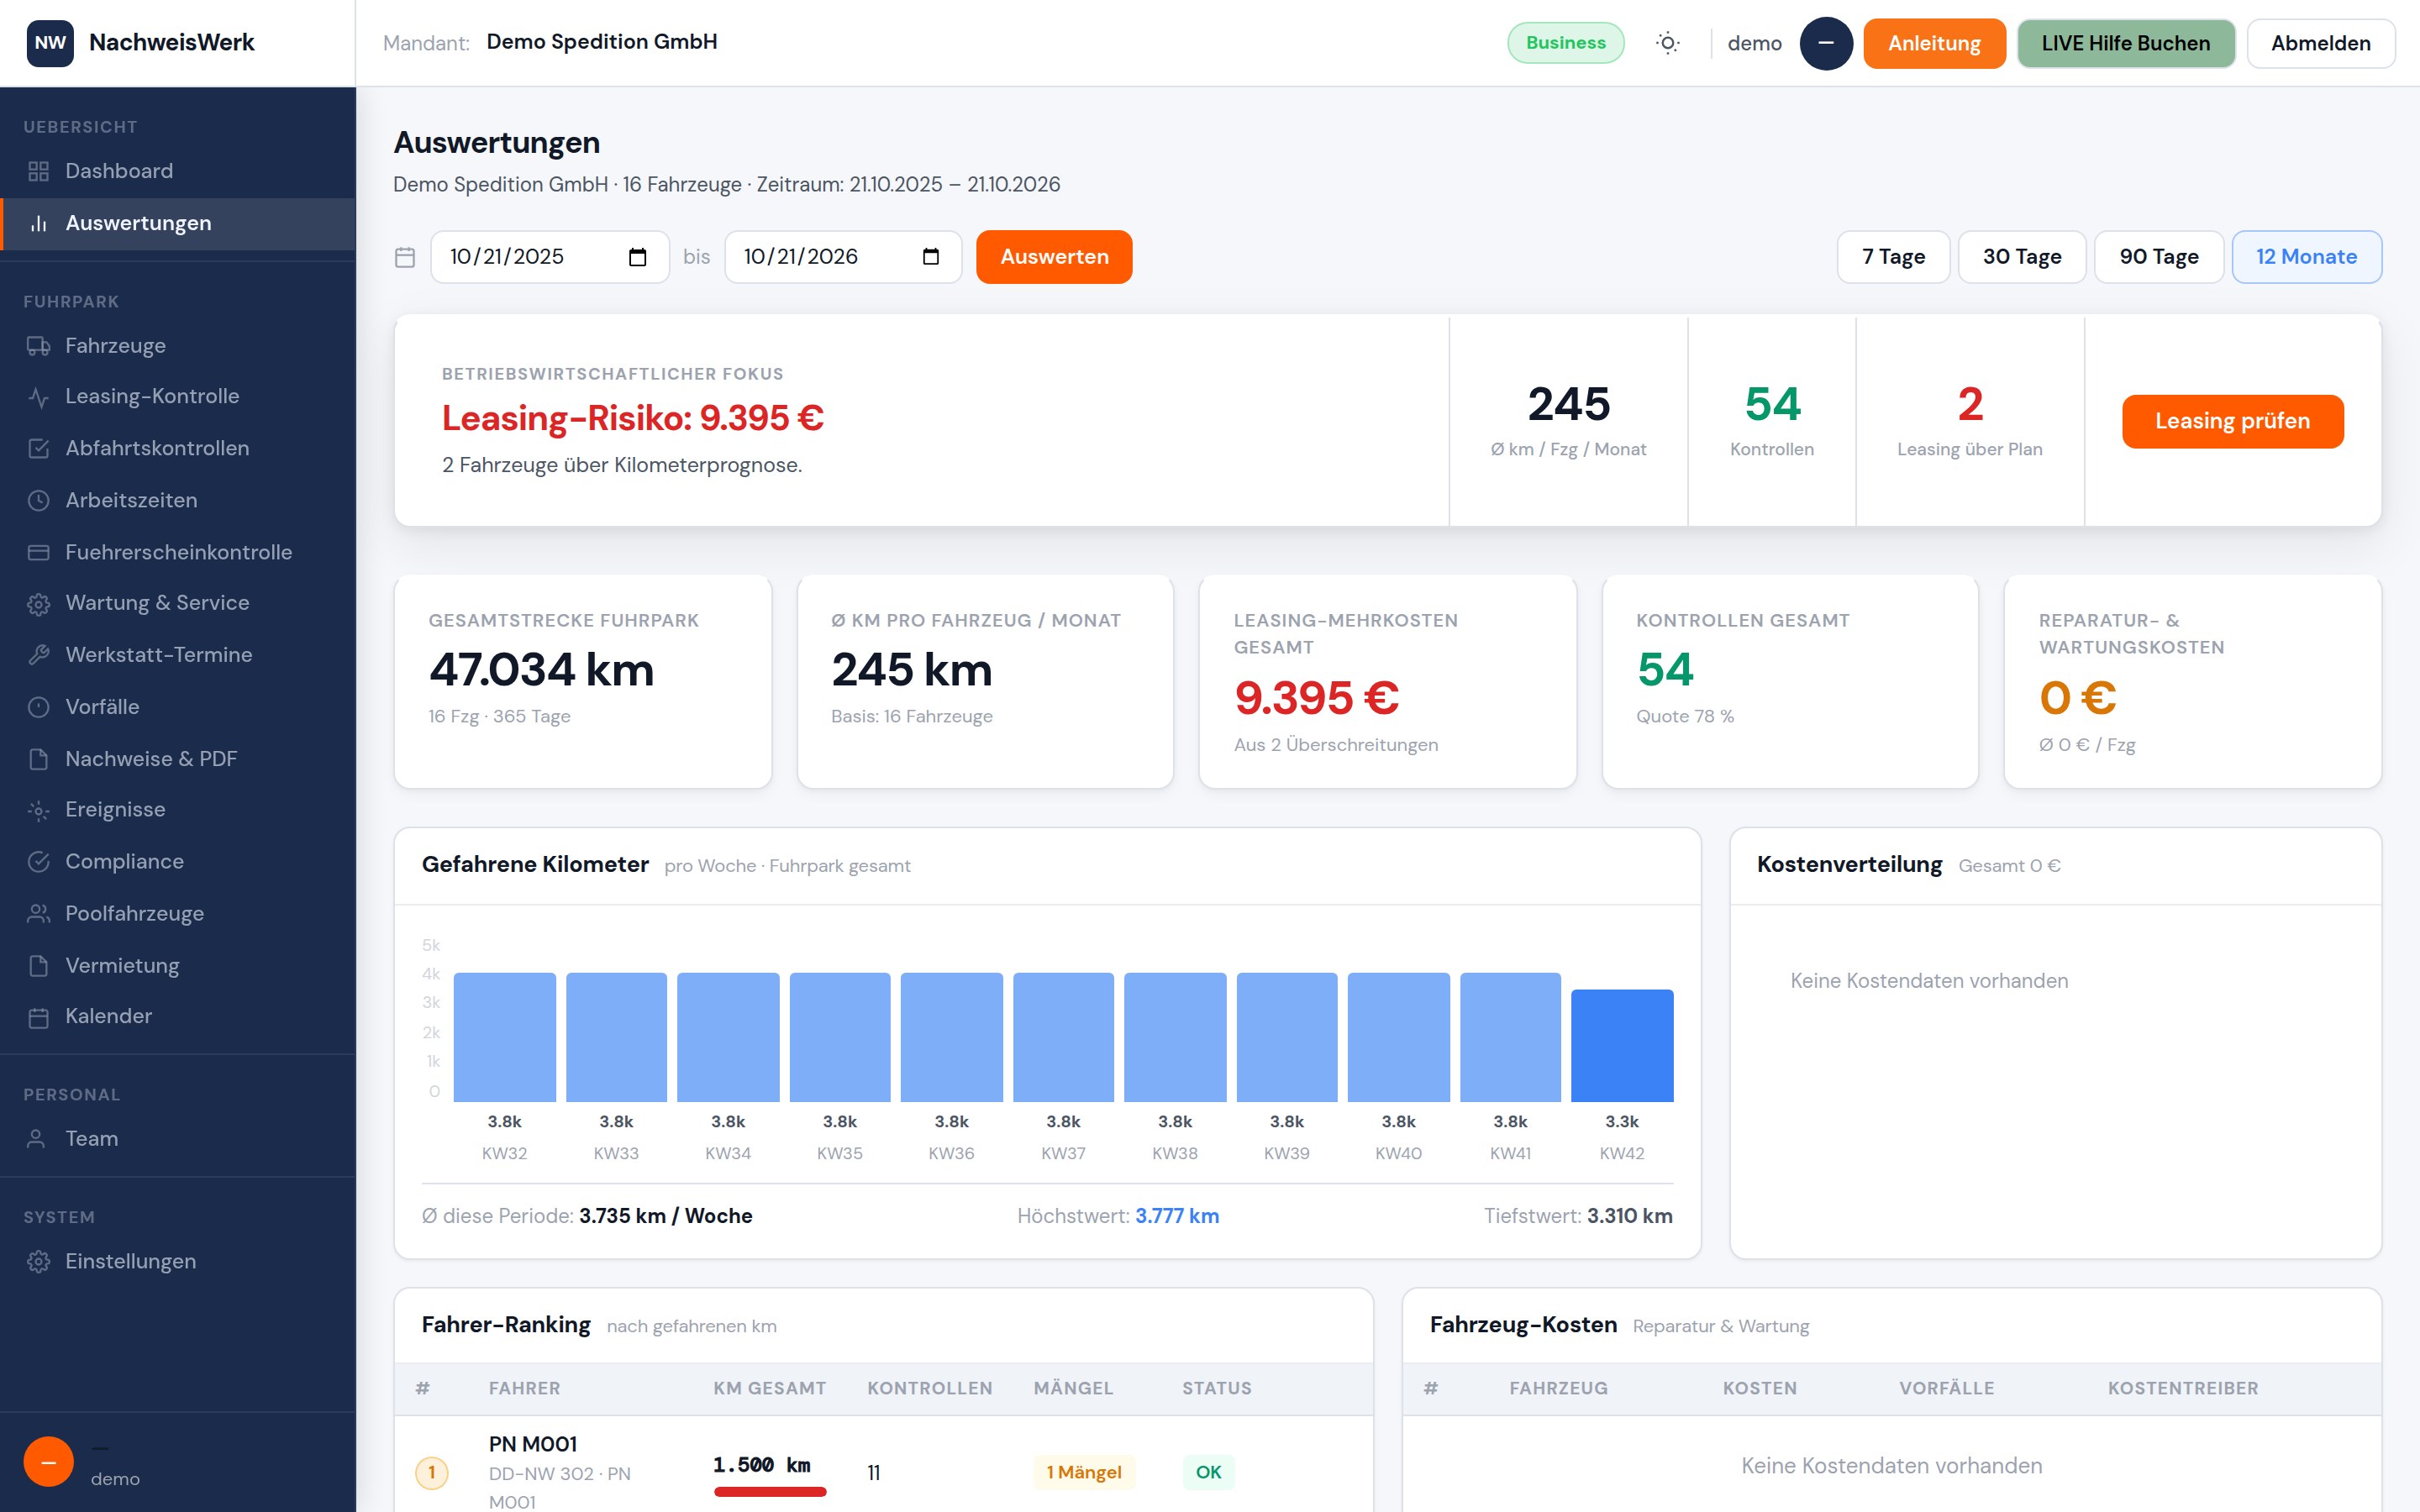Click the calendar icon next to Kalender
The image size is (2420, 1512).
tap(39, 1017)
